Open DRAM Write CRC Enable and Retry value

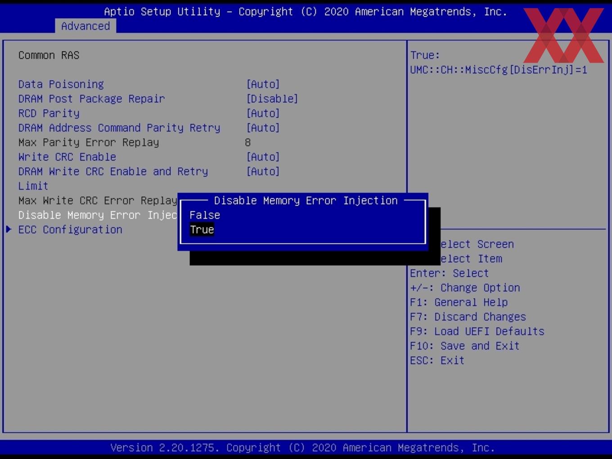[x=263, y=171]
